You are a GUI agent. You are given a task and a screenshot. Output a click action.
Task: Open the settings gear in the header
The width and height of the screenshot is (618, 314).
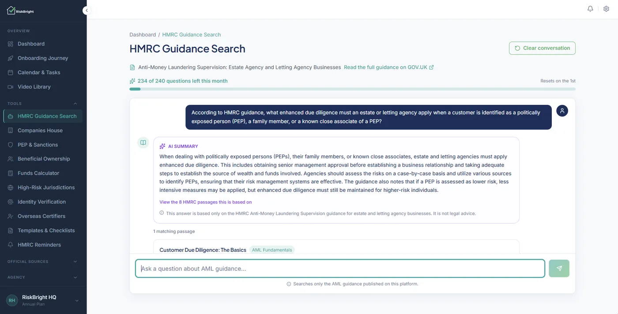(606, 9)
